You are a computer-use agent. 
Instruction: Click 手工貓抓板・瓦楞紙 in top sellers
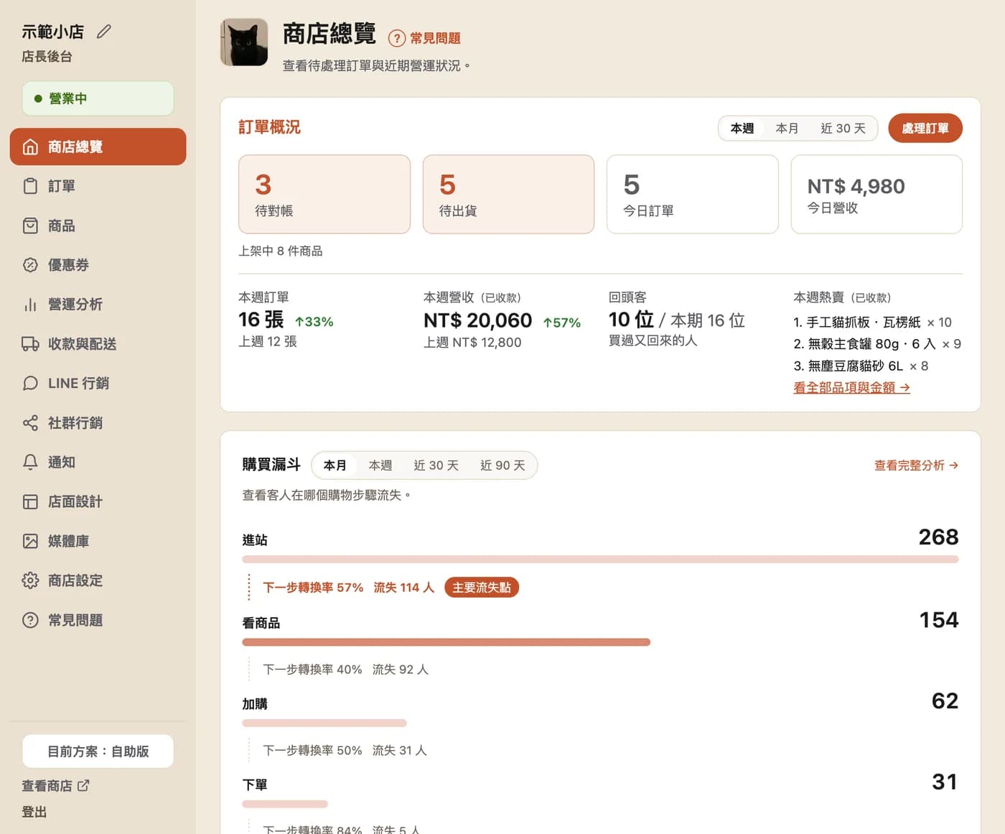point(864,322)
